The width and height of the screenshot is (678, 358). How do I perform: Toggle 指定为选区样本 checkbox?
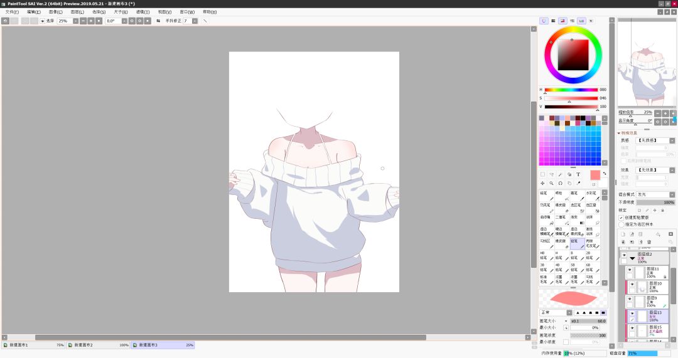tap(621, 224)
